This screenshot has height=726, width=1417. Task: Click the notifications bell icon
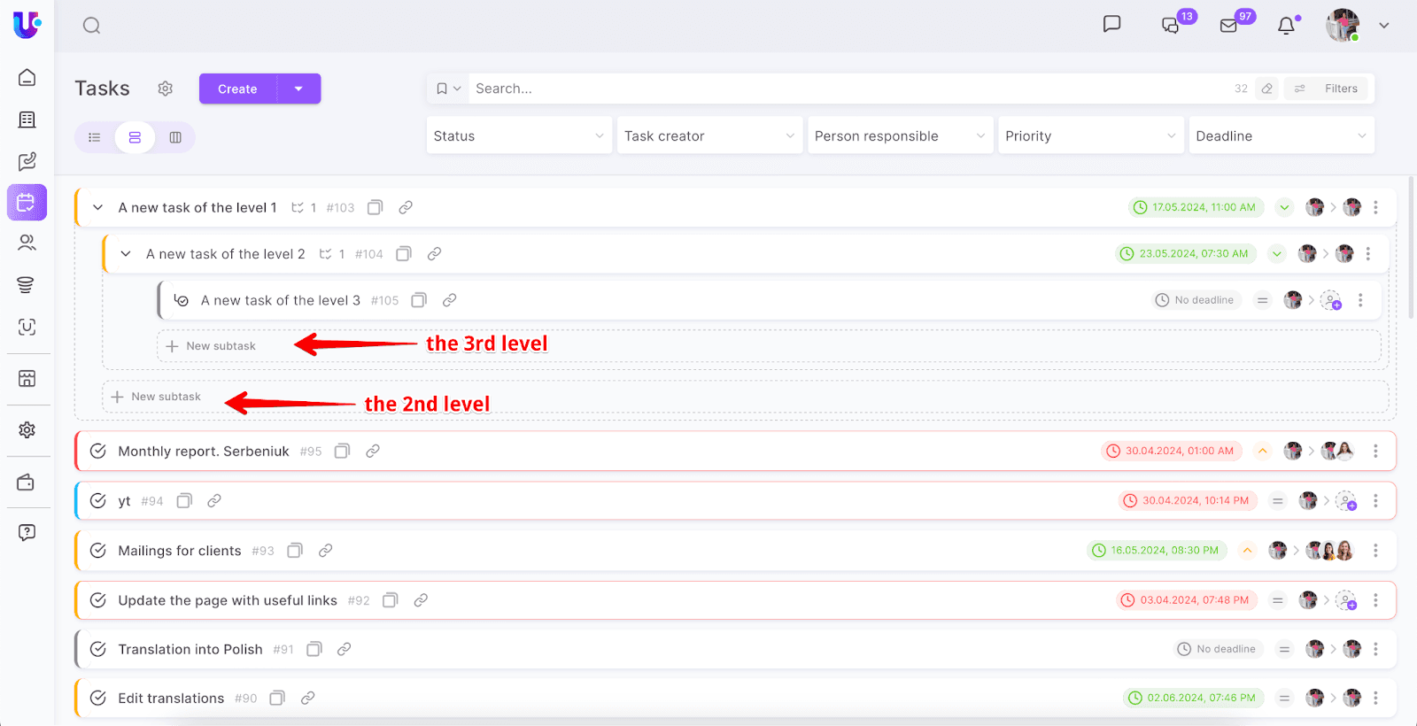pos(1286,26)
